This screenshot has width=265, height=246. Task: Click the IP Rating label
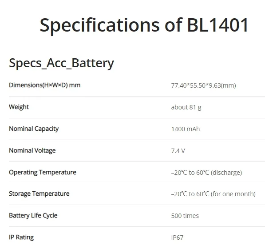[21, 238]
